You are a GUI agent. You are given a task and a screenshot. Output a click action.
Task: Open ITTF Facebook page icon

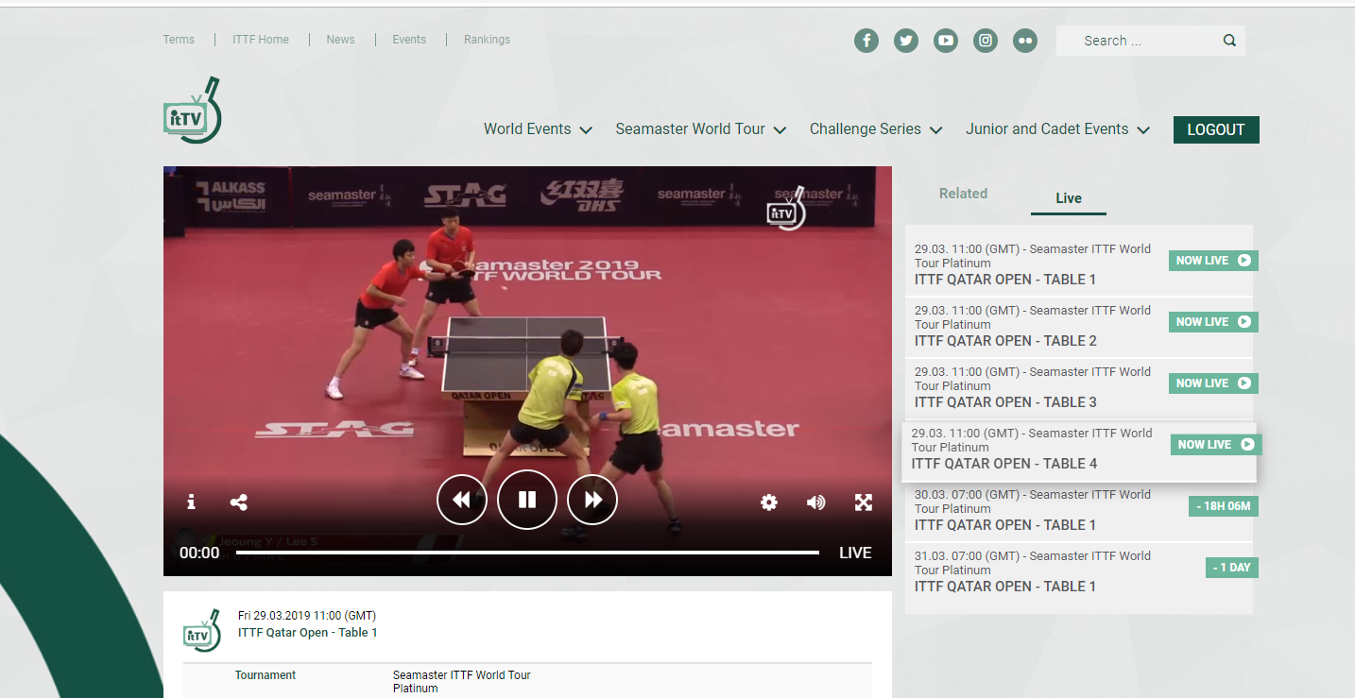click(x=866, y=41)
